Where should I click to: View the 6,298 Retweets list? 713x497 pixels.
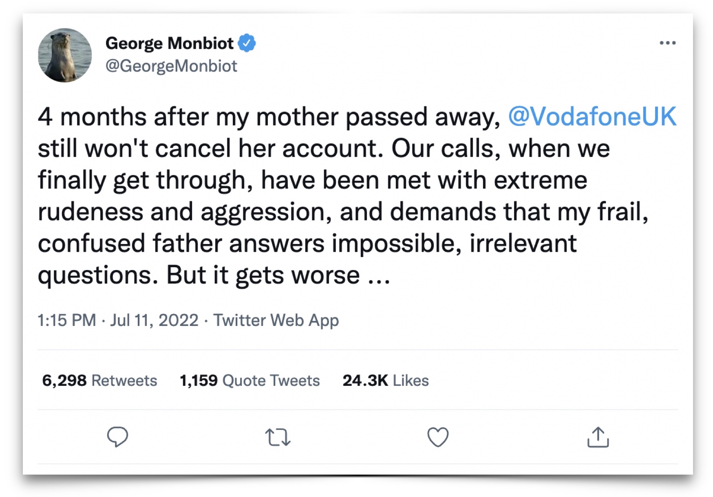(99, 380)
